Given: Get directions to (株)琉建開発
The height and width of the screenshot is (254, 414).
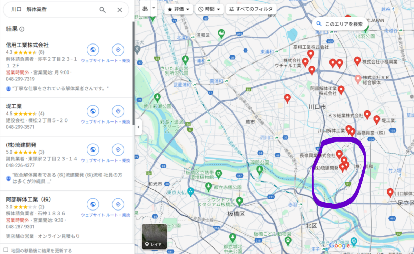Looking at the screenshot, I should point(118,150).
